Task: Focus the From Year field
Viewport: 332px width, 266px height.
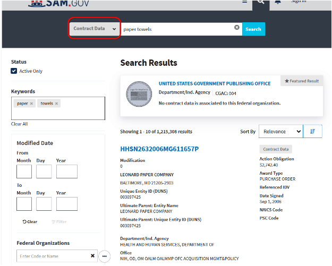Action: tap(67, 171)
